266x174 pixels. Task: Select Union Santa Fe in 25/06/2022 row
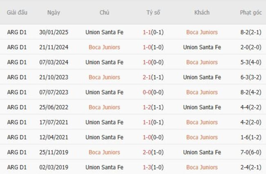click(202, 107)
